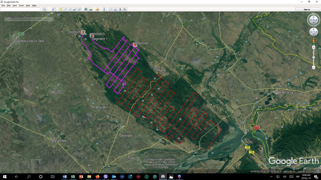Viewport: 321px width, 180px height.
Task: Click the 108 road shield
Action: (x=252, y=152)
